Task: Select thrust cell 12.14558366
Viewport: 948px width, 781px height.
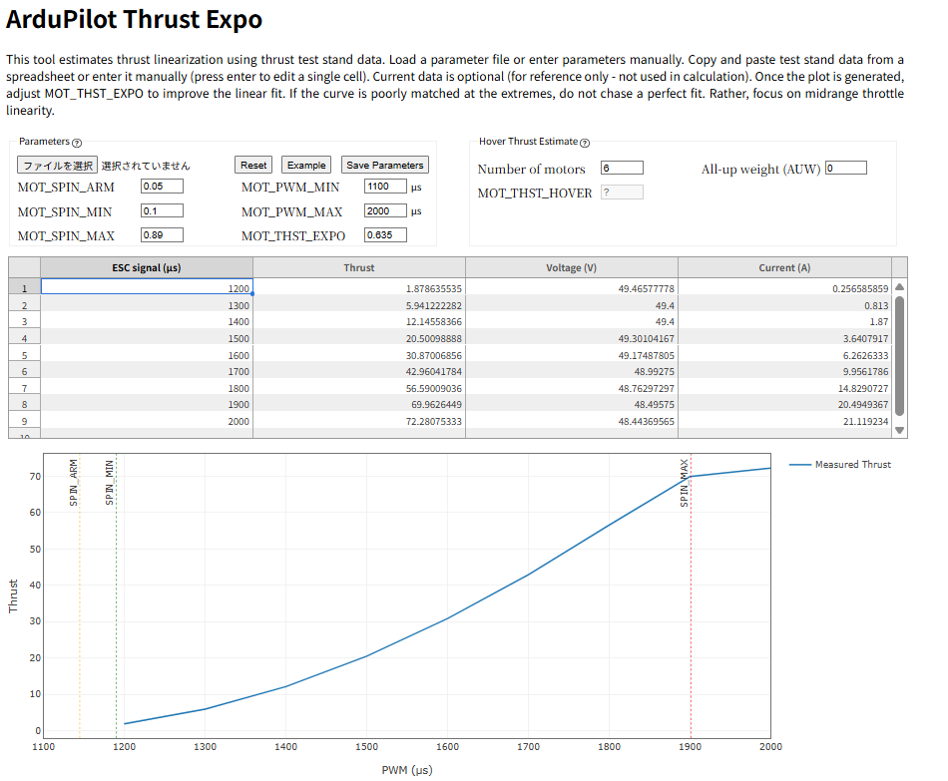Action: click(x=359, y=321)
